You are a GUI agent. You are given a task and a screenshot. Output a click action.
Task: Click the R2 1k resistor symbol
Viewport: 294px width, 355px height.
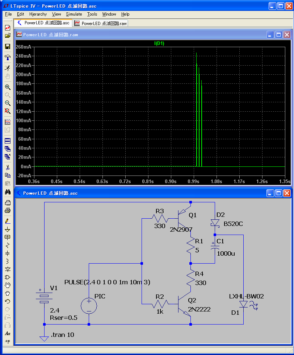pyautogui.click(x=160, y=304)
